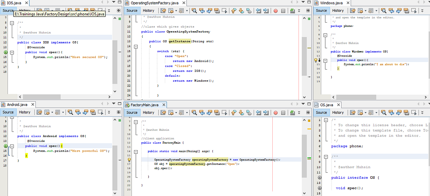The height and width of the screenshot is (196, 430).
Task: Switch to Source view in Windows.java
Action: tap(321, 10)
